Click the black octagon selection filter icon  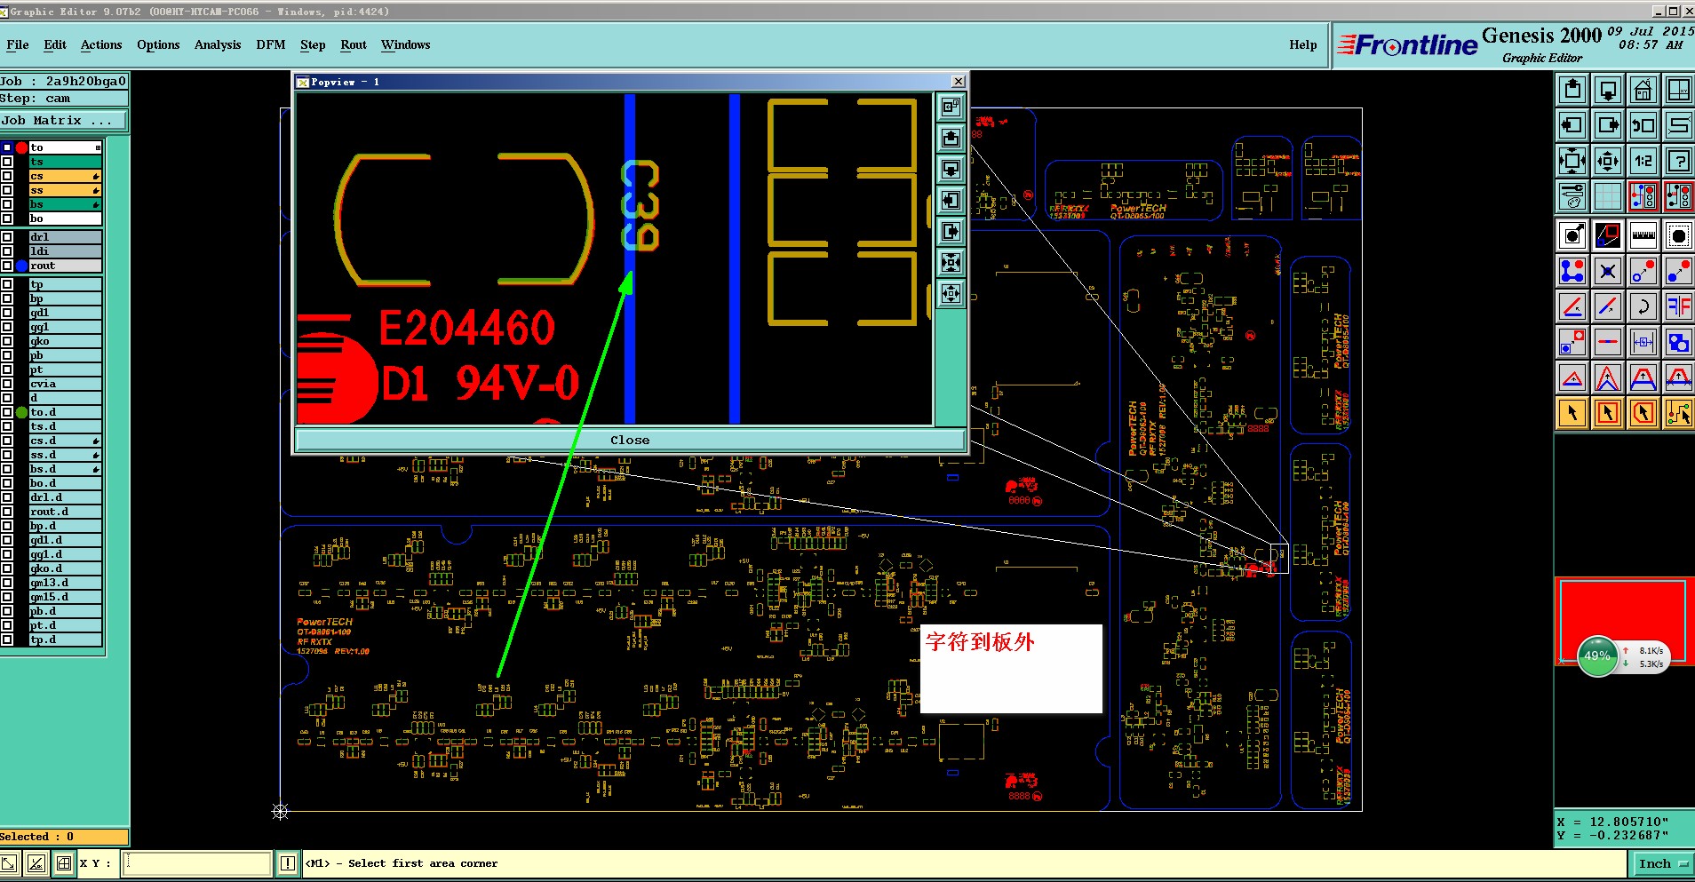click(1679, 235)
